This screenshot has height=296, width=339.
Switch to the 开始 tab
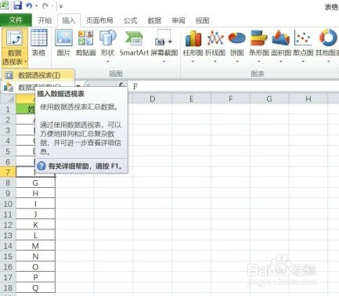point(45,20)
